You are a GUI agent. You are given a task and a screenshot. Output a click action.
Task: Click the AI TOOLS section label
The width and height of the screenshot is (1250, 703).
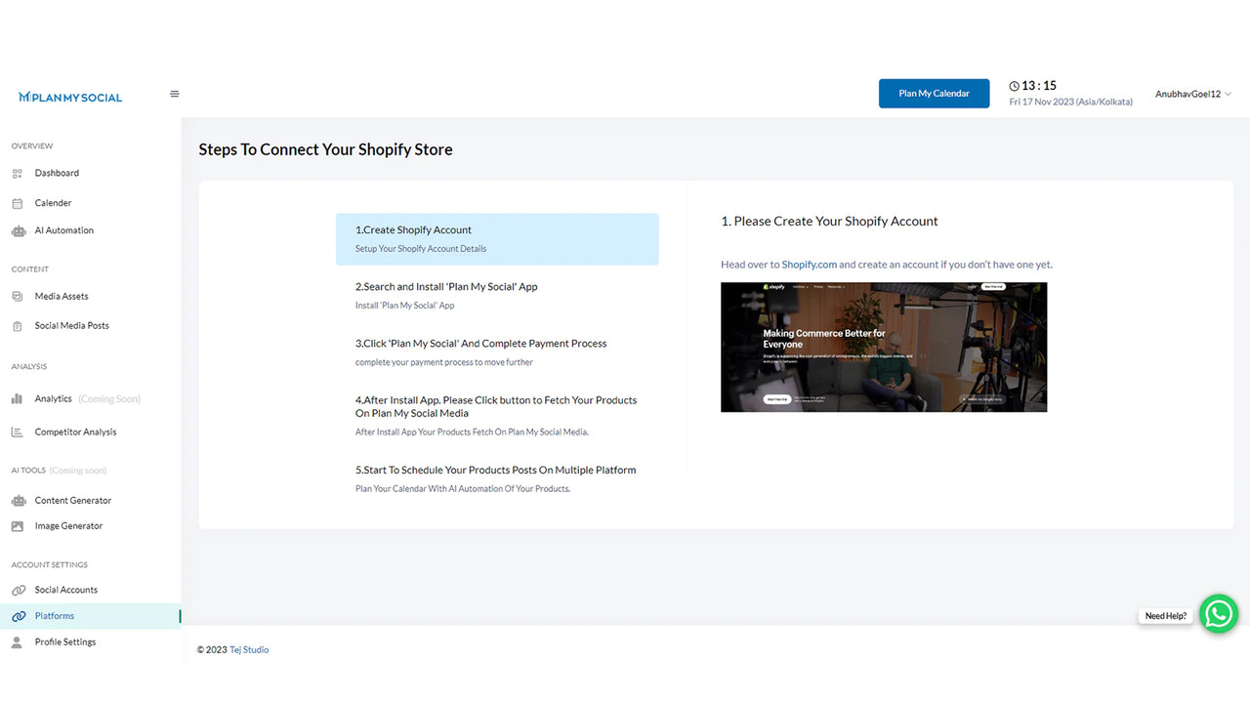point(28,471)
